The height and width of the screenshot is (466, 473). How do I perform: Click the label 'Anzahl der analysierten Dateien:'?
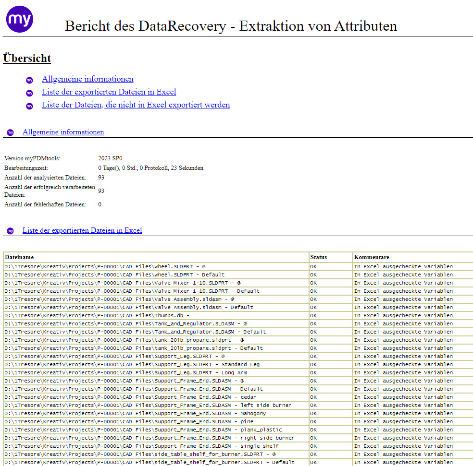point(45,178)
